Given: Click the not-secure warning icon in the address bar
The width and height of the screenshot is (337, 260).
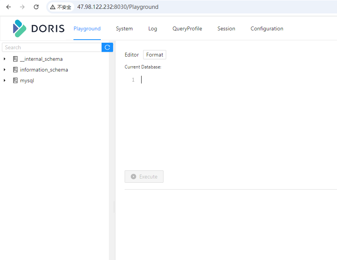Looking at the screenshot, I should (53, 7).
